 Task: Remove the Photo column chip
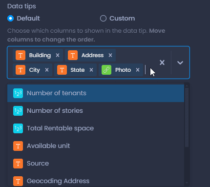coord(138,70)
